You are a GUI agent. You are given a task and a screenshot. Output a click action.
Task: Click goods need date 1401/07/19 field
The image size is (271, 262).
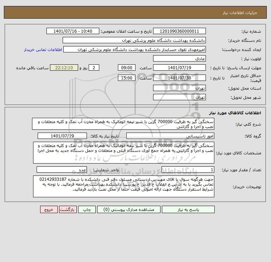coord(62,136)
